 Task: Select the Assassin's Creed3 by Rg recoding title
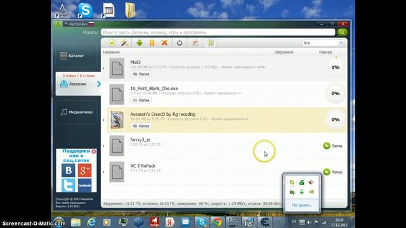pos(163,114)
